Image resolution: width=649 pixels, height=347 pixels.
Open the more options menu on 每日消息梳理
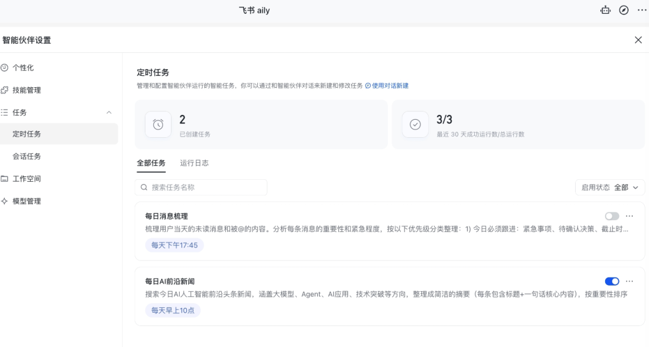629,215
